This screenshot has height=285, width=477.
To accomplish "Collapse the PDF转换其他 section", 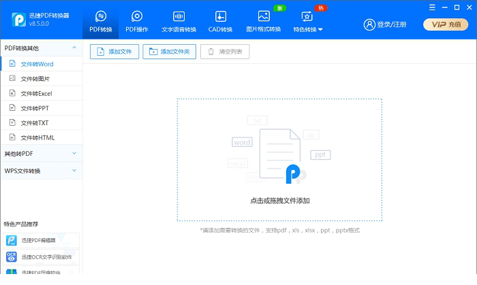I will [42, 48].
